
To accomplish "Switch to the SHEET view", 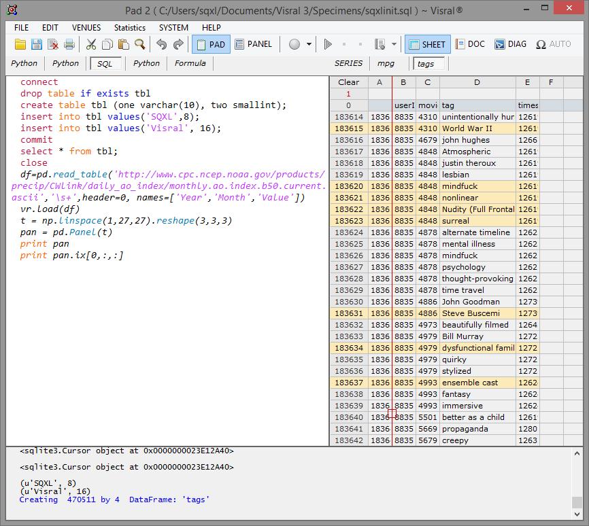I will click(x=426, y=44).
